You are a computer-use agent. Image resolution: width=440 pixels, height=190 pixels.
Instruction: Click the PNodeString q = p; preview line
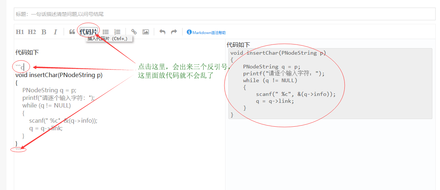[x=272, y=67]
